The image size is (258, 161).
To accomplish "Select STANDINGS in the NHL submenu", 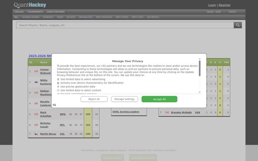I will [48, 17].
